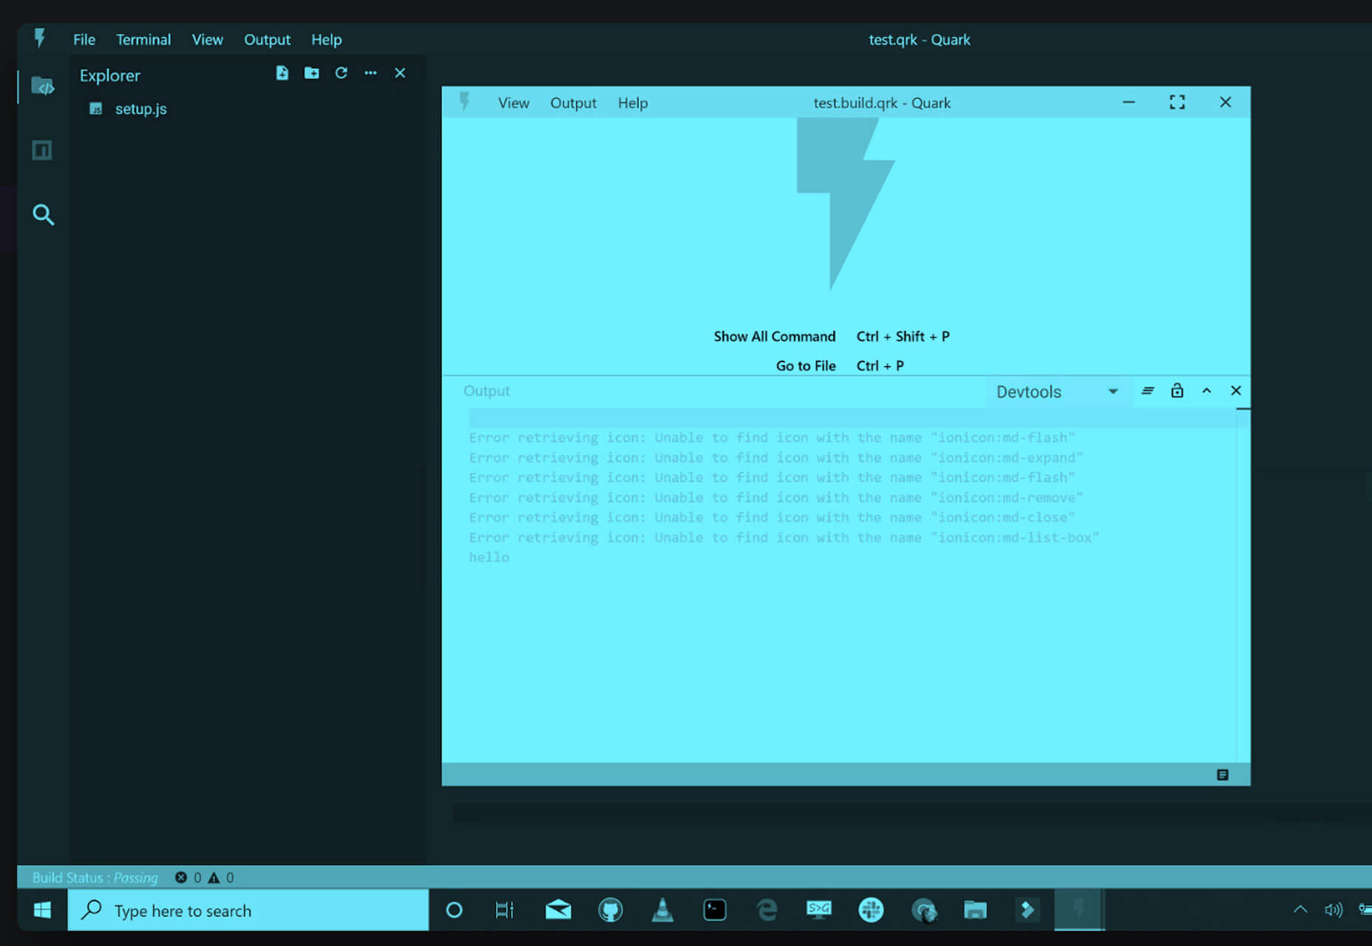Viewport: 1372px width, 946px height.
Task: Open GitHub Desktop from the taskbar
Action: click(610, 911)
